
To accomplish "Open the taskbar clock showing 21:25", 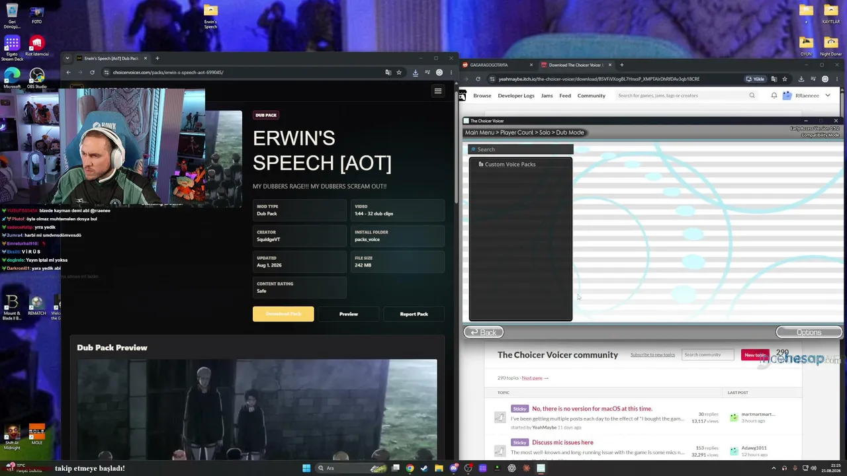I will (831, 468).
